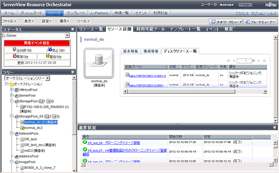Collapse the ステータス panel arrow icon
This screenshot has height=173, width=279.
[72, 29]
